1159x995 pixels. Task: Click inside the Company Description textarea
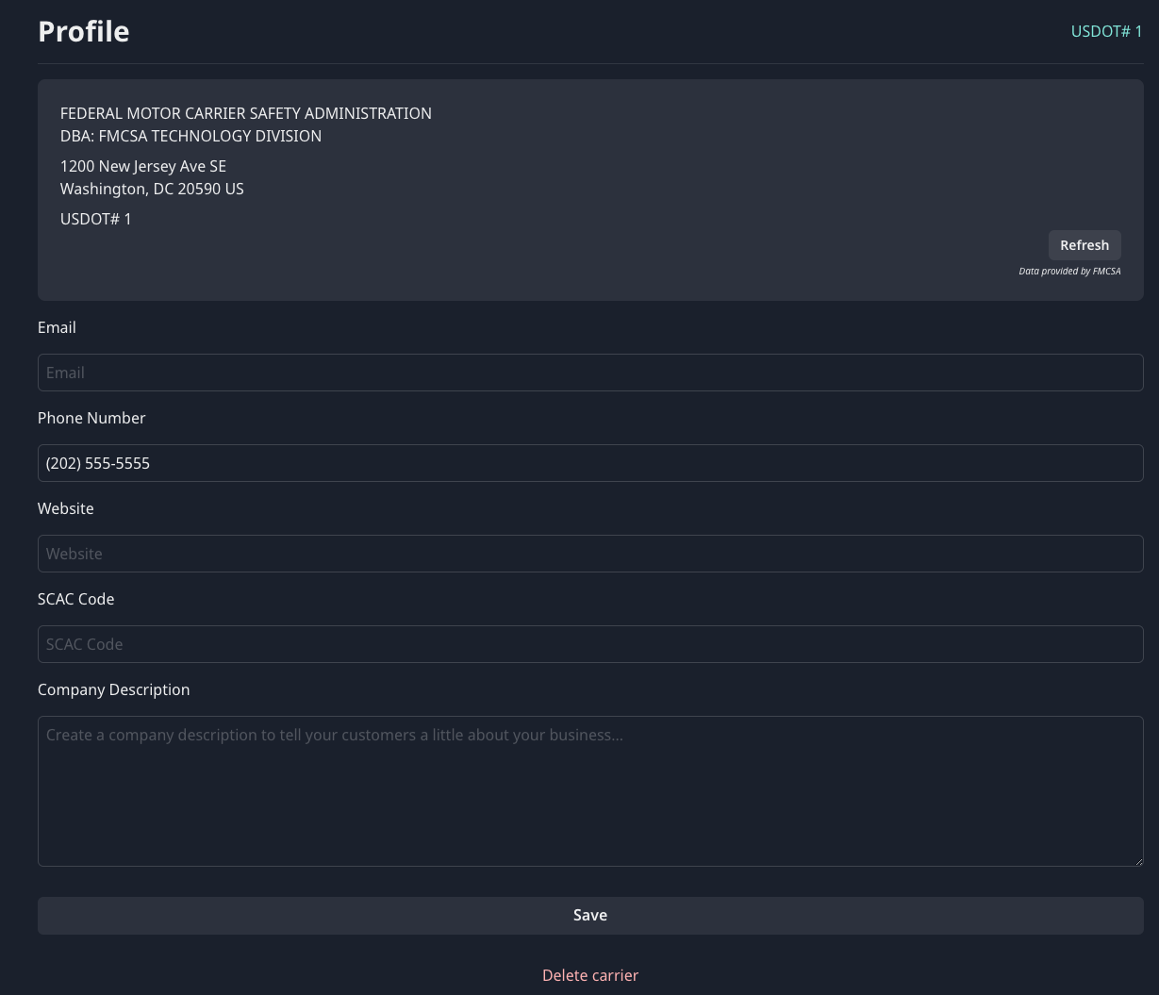590,791
